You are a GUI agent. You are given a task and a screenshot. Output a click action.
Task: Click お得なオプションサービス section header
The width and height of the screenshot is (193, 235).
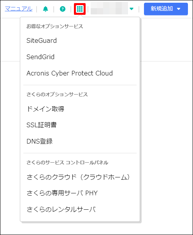point(55,26)
